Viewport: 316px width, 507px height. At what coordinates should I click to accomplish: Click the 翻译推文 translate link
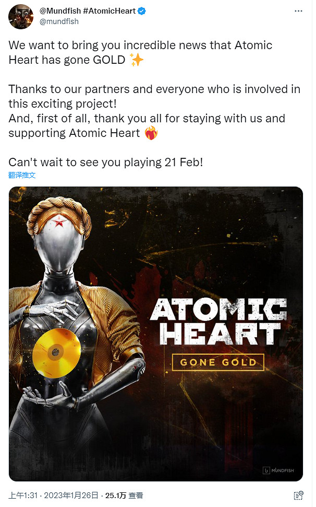22,175
